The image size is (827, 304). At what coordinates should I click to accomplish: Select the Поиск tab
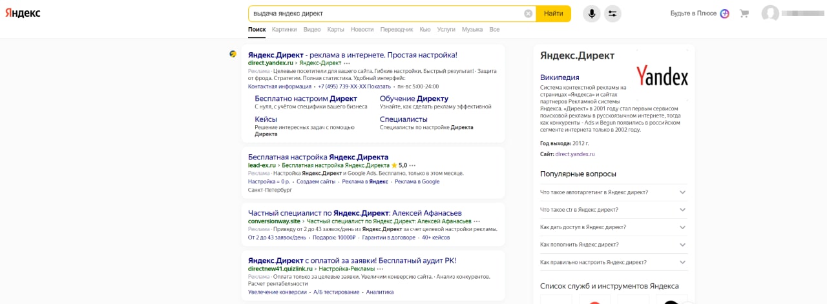(256, 30)
